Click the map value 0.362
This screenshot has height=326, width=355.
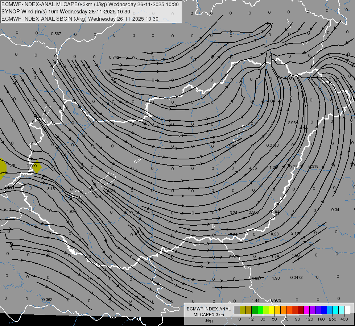(x=47, y=300)
